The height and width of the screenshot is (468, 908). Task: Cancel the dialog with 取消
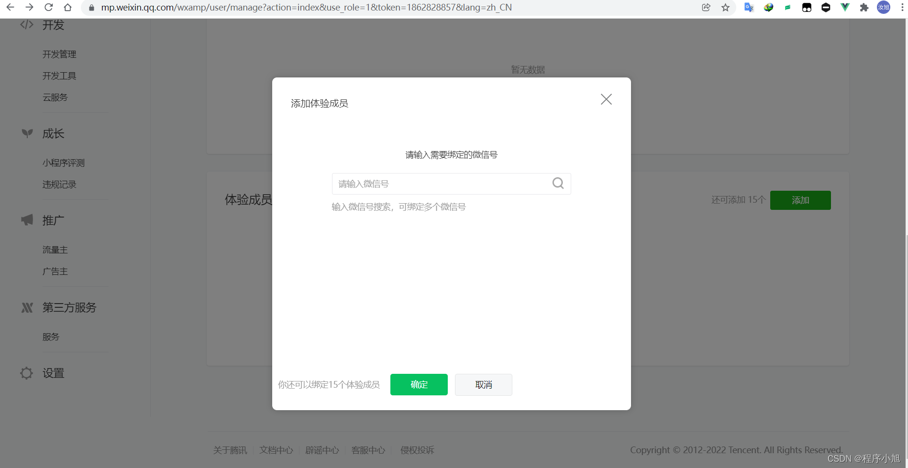coord(484,385)
